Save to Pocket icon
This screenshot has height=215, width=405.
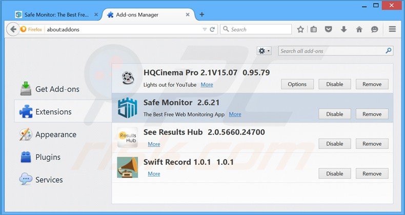click(x=328, y=29)
